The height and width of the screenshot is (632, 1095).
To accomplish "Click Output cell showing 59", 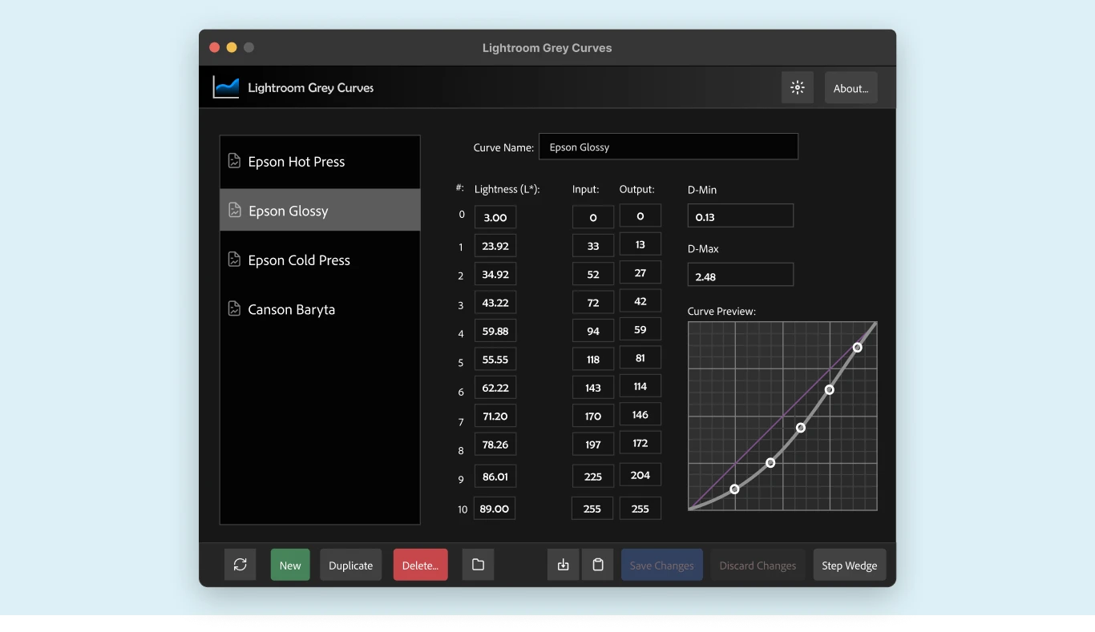I will coord(640,329).
